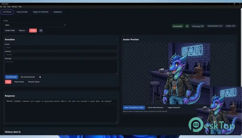Click the main window vertical scrollbar
This screenshot has width=242, height=138.
coord(241,48)
